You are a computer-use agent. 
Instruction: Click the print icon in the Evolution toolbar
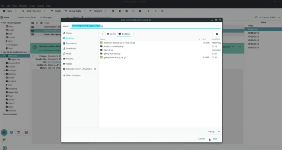tap(113, 11)
